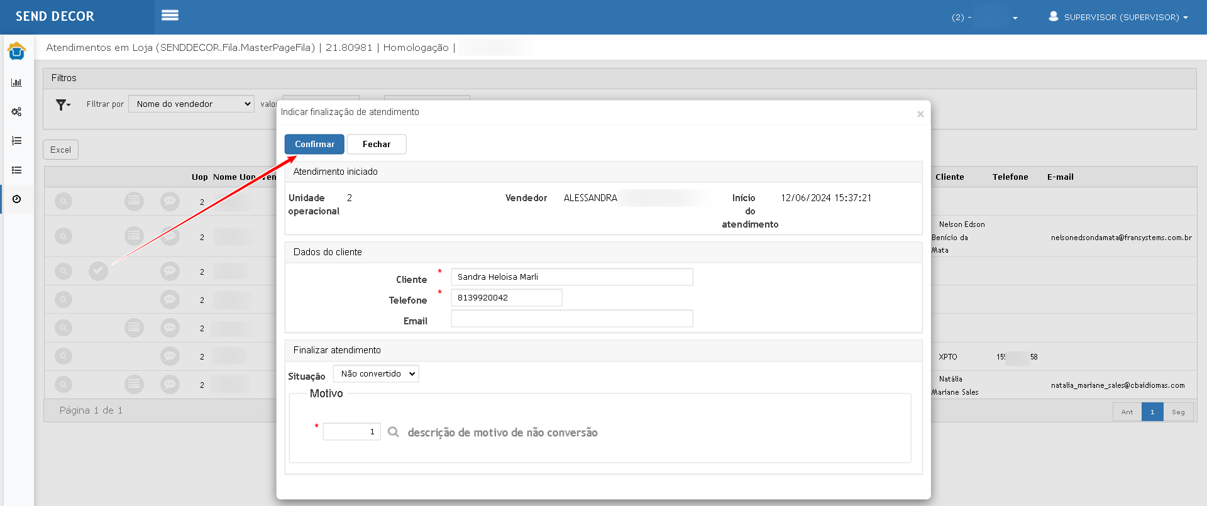Click vendor name ALESSANDRA
1207x506 pixels.
click(590, 198)
